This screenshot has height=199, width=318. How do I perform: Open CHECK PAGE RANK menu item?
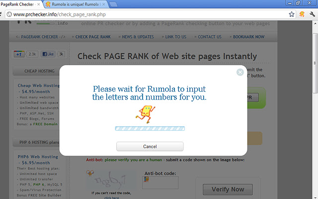(93, 37)
